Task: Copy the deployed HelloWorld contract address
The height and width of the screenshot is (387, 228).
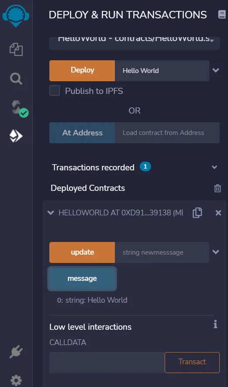Action: click(x=197, y=213)
